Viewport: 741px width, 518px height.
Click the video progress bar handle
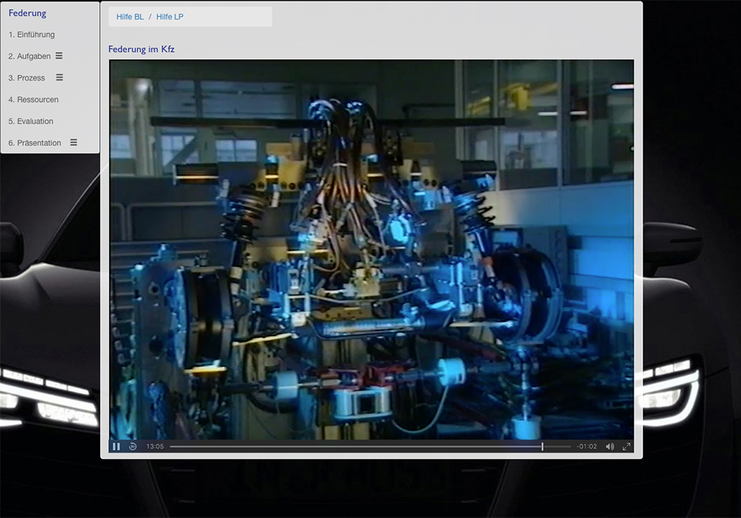(542, 446)
